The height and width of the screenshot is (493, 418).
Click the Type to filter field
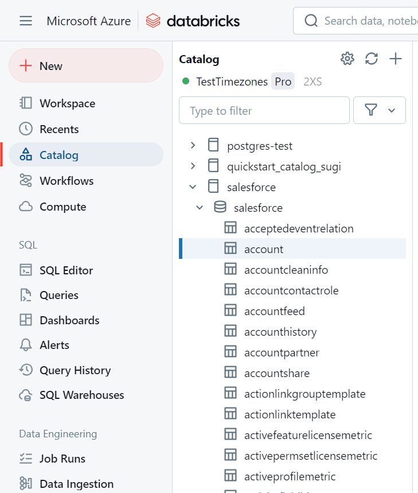tap(264, 110)
